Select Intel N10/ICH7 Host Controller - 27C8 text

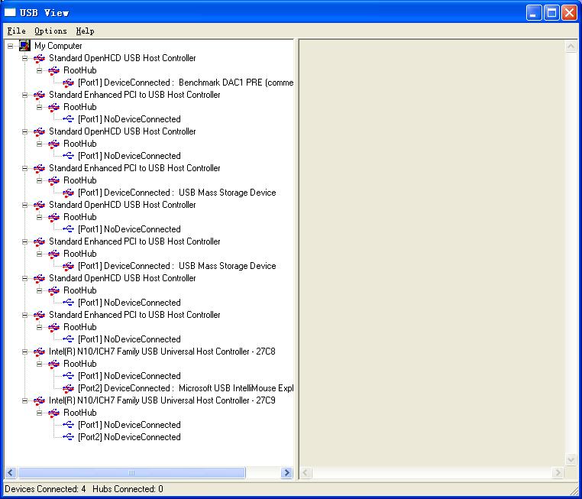click(x=162, y=352)
